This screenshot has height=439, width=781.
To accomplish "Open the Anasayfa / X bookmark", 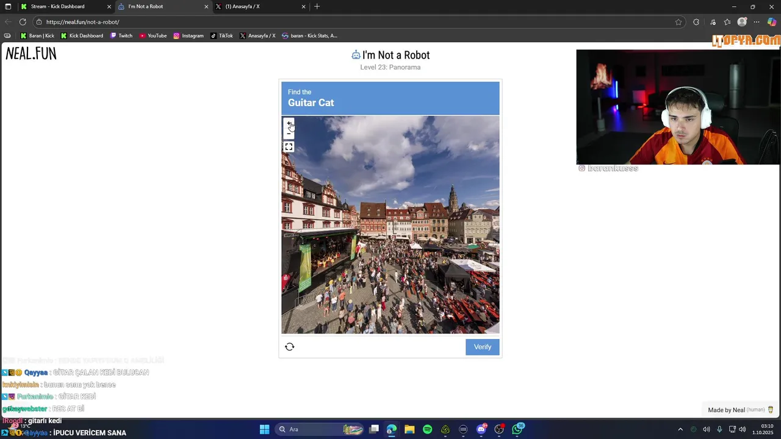I will tap(257, 36).
